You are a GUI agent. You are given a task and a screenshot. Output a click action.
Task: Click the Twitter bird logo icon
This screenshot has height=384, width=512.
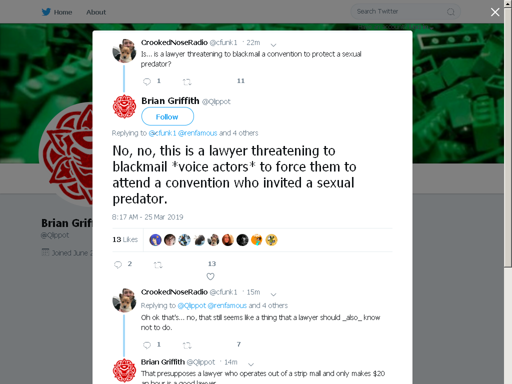pyautogui.click(x=46, y=12)
